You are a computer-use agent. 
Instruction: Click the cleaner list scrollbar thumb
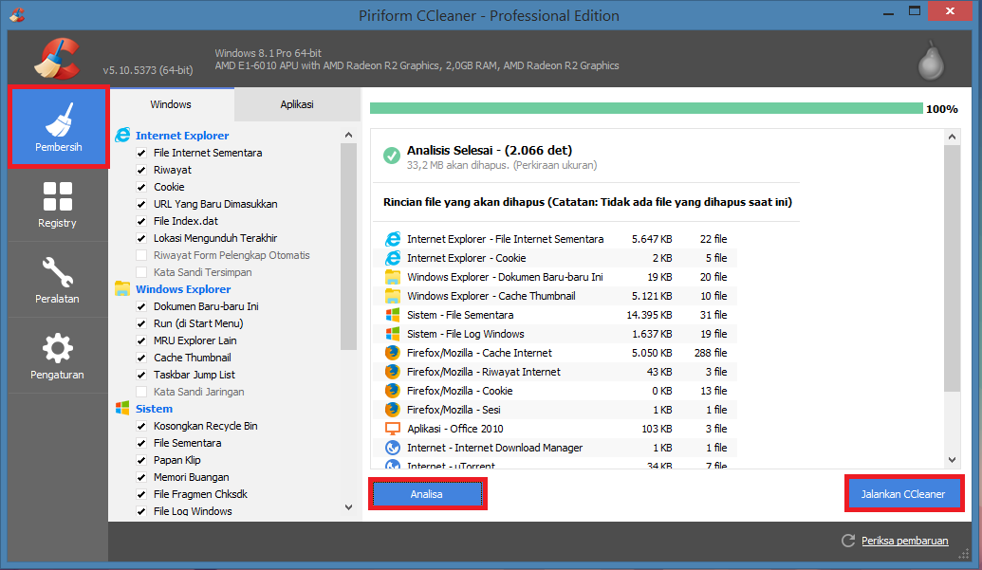click(x=349, y=247)
